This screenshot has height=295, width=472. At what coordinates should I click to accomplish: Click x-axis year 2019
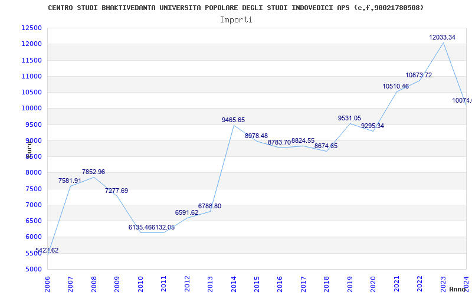(x=350, y=284)
